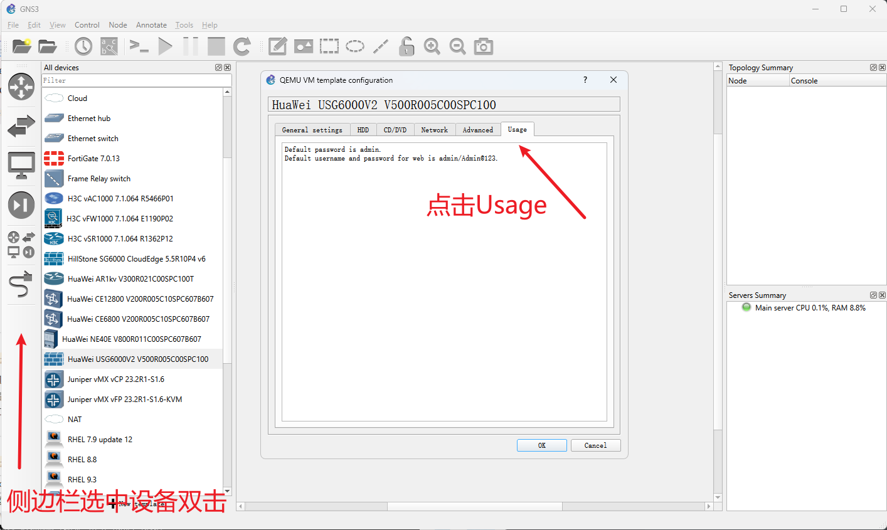Open the Console connect to all nodes icon

[x=139, y=46]
